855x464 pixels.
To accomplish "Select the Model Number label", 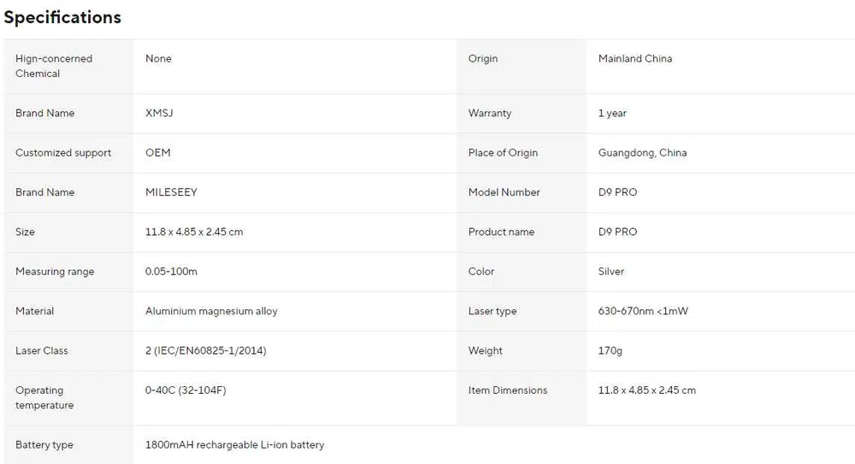I will 504,192.
